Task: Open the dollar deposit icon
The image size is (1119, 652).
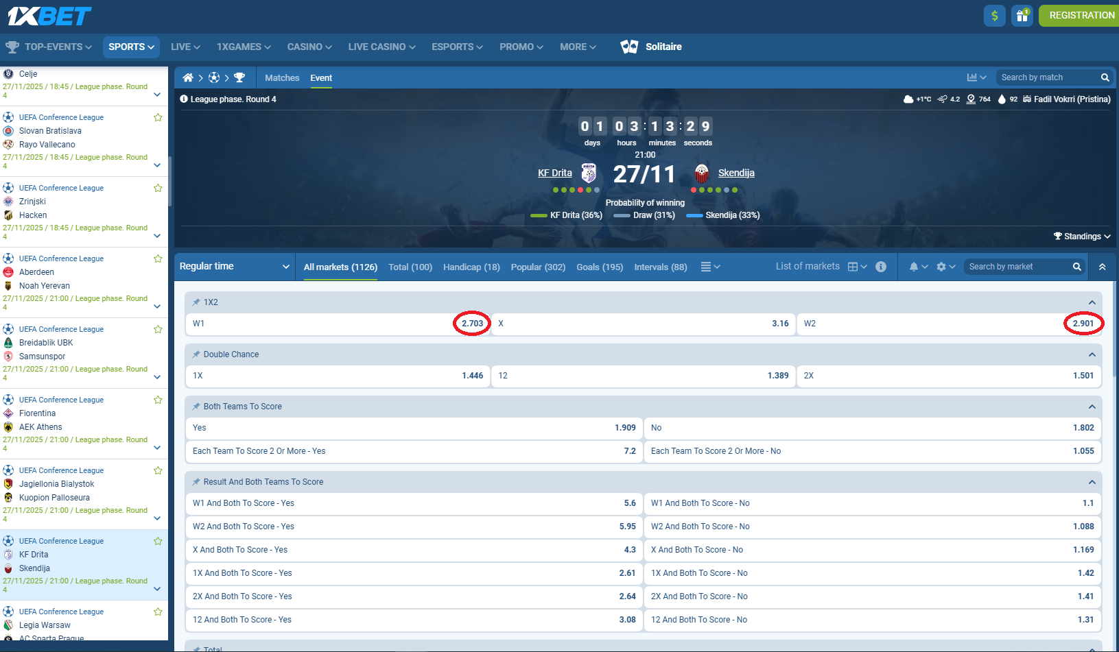Action: point(994,15)
